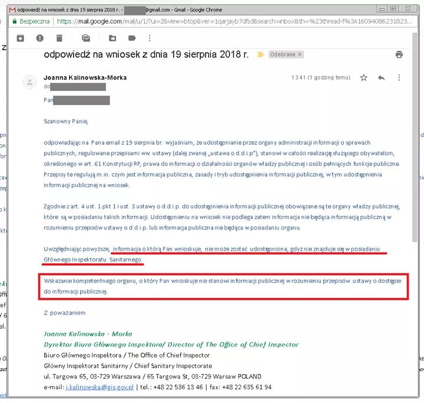Maximize the Chrome popup window
The height and width of the screenshot is (403, 424).
point(393,9)
